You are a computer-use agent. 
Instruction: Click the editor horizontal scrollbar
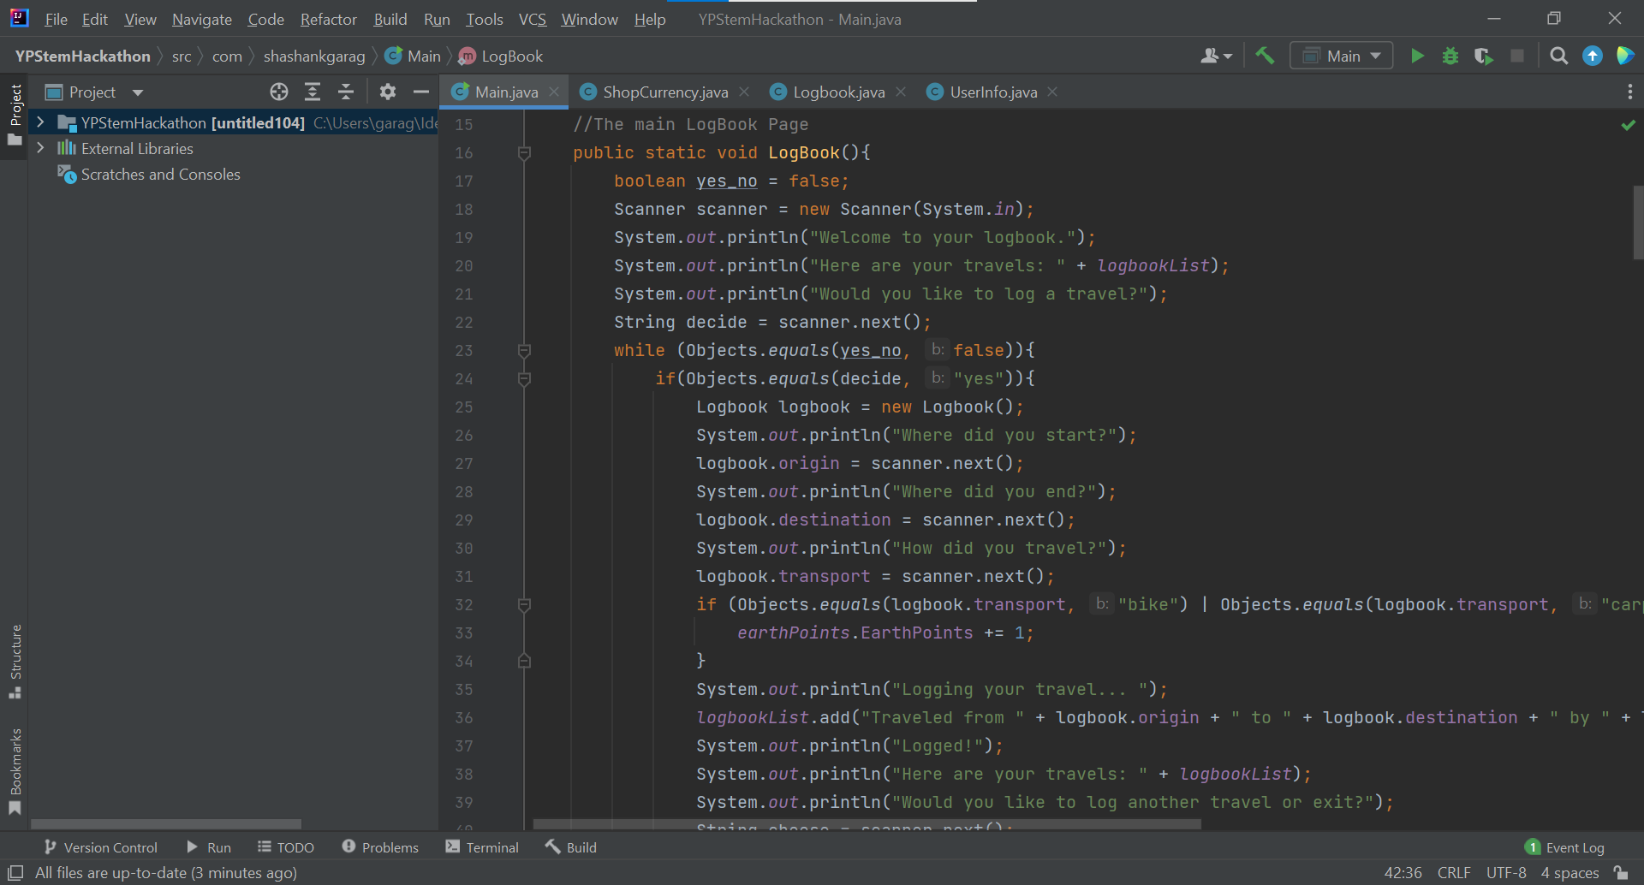click(x=867, y=824)
